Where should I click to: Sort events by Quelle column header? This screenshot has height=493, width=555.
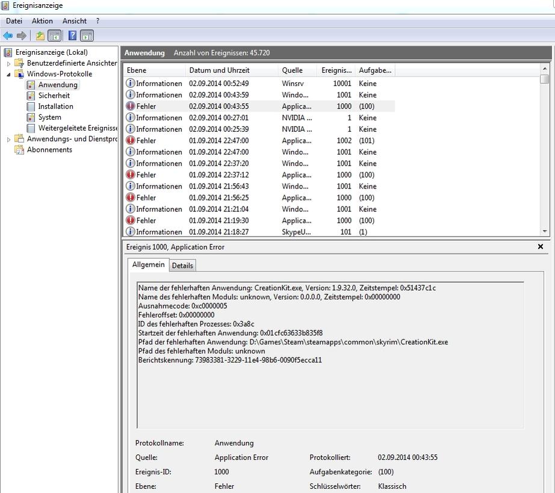(x=292, y=70)
